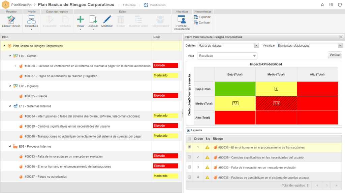The image size is (345, 193).
Task: Select the Modificar pencil icon
Action: (107, 19)
